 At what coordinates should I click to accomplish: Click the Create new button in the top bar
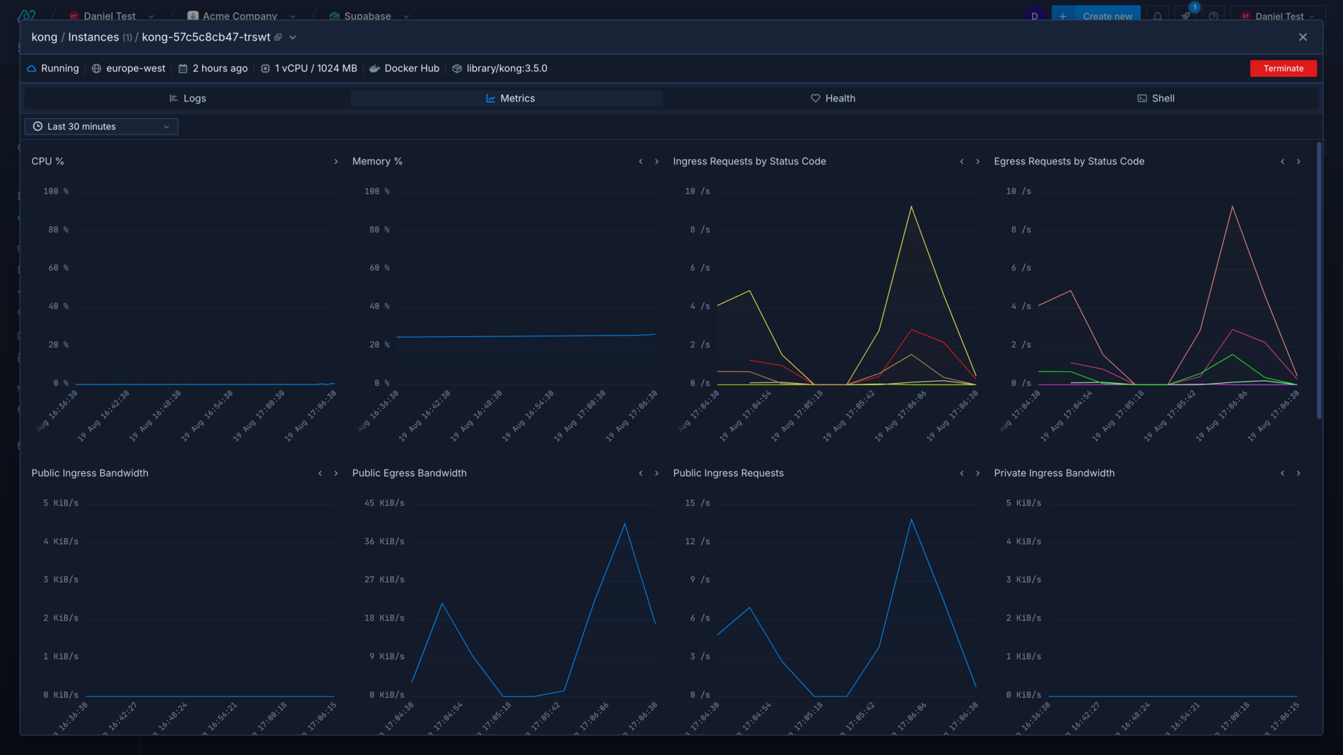tap(1107, 15)
